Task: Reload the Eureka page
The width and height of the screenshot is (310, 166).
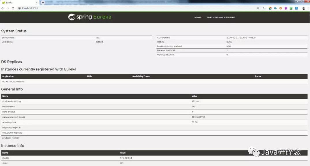Action: 13,8
